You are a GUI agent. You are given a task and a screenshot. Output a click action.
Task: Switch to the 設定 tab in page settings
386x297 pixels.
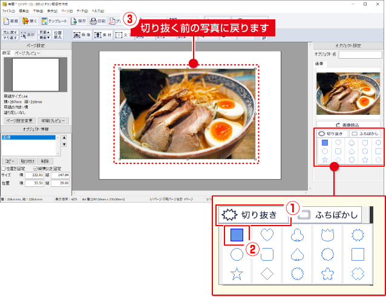tap(7, 53)
